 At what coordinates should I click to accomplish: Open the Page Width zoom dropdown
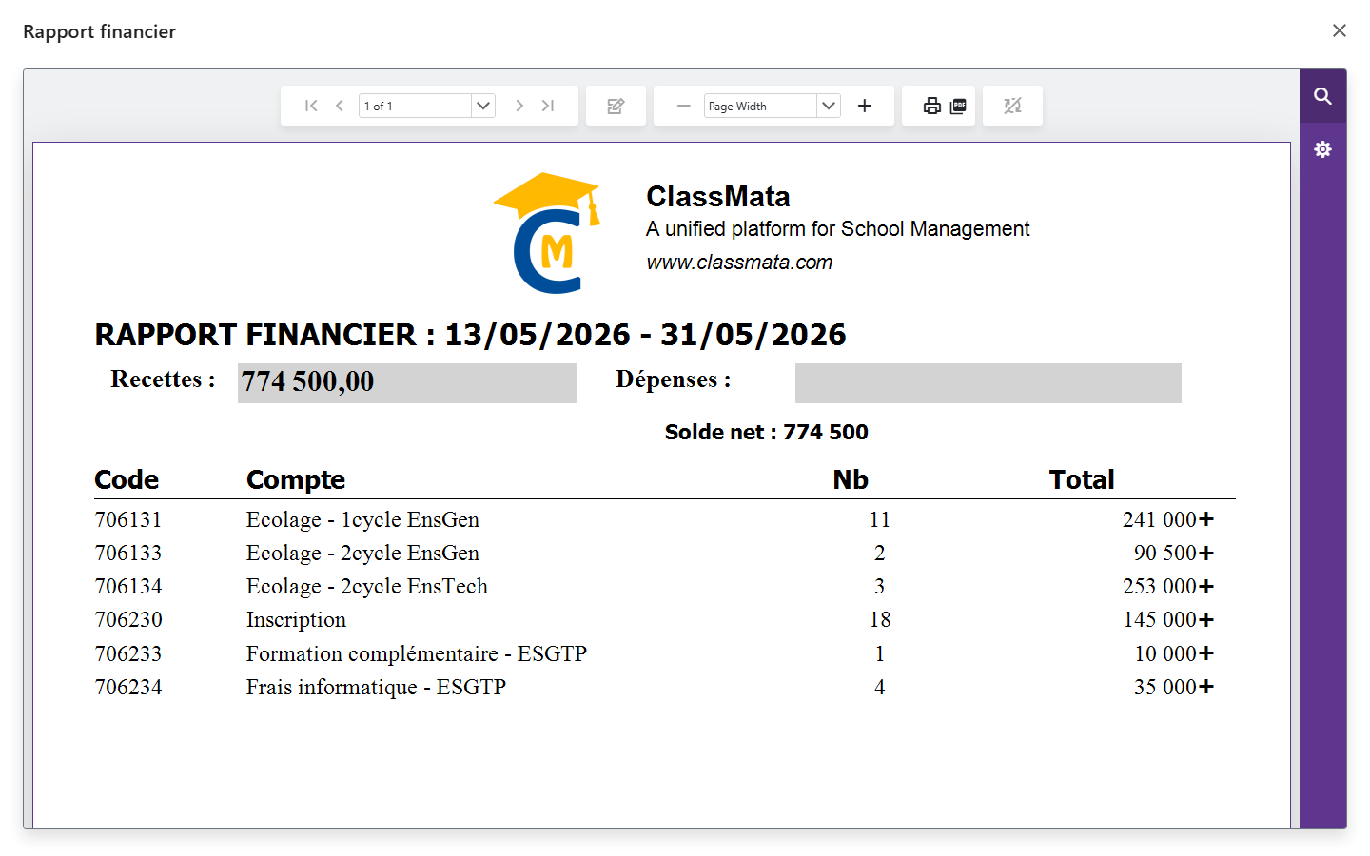[x=829, y=106]
